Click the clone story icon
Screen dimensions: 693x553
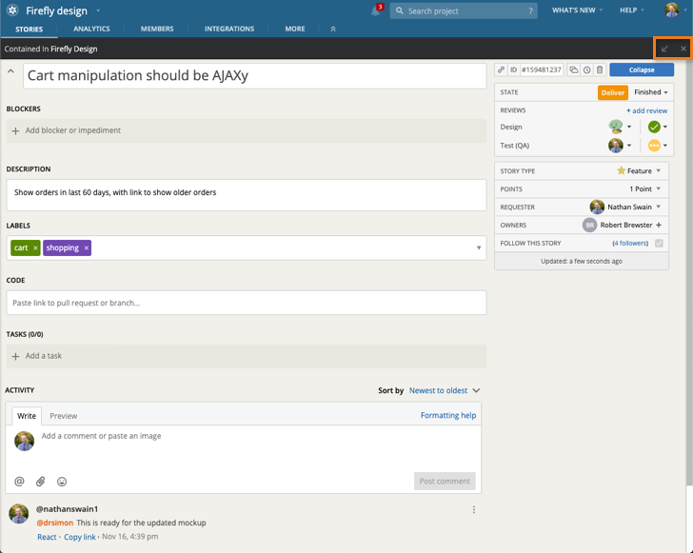click(574, 69)
